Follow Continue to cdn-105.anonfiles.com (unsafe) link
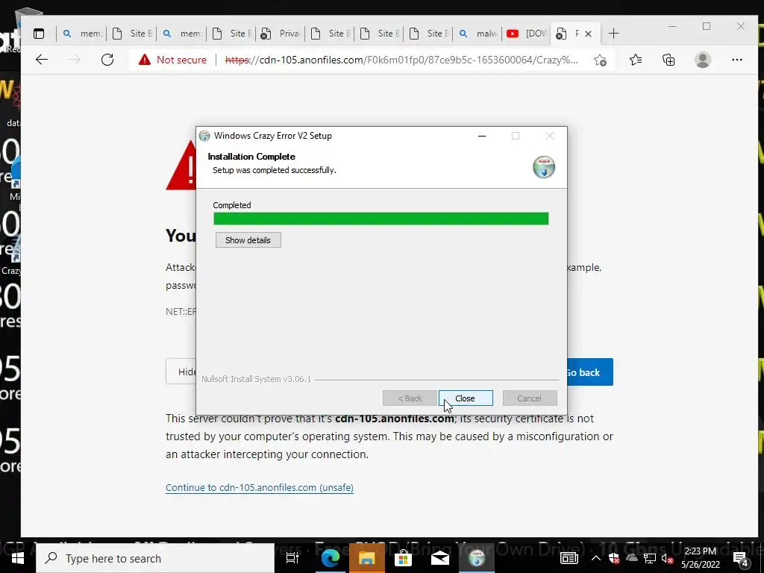The image size is (764, 573). point(259,488)
